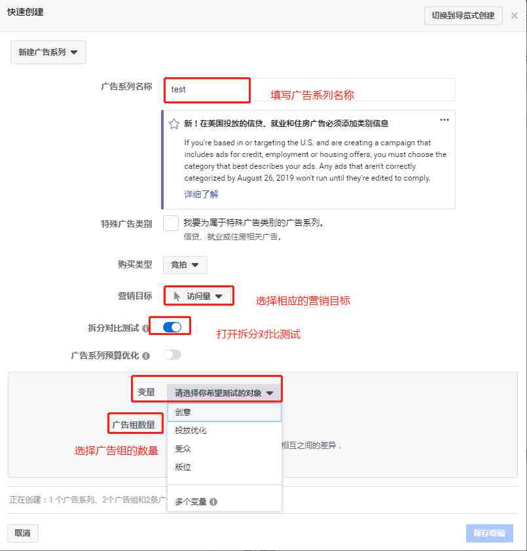Click info icon beside 拆分对比测试
The image size is (527, 551).
(145, 329)
